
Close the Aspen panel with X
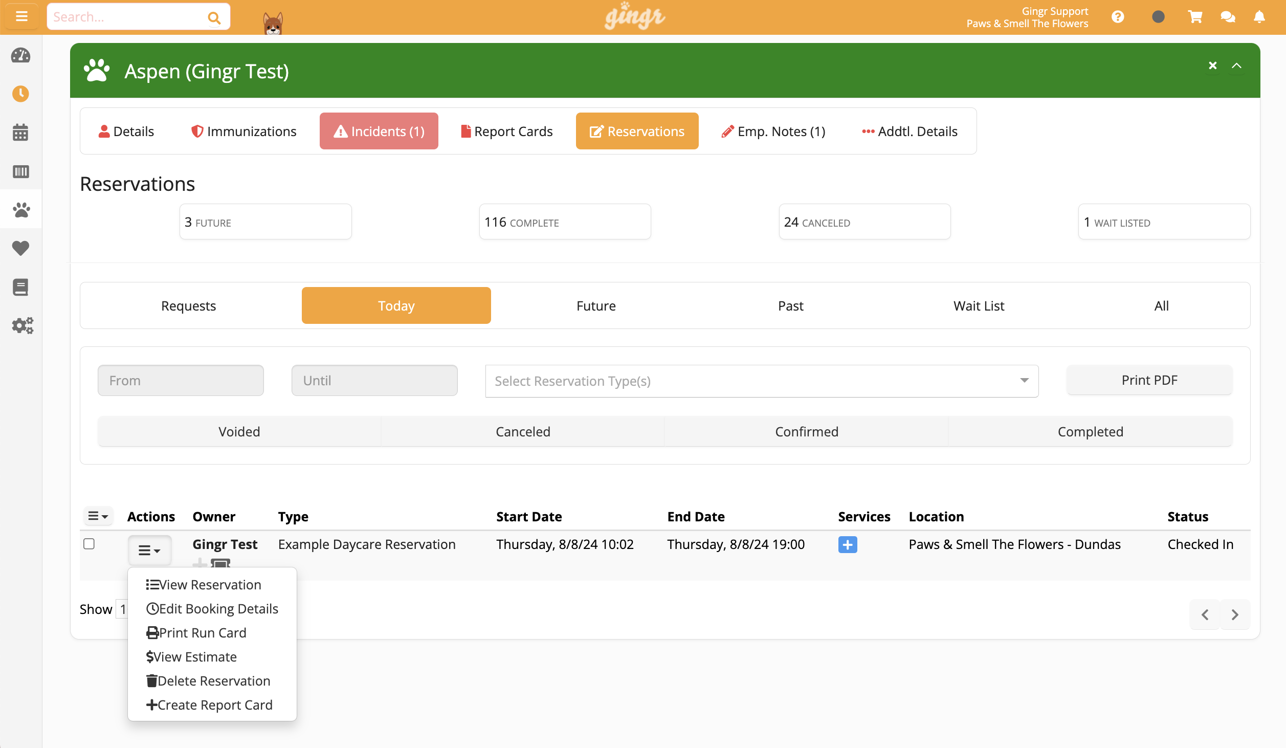[x=1212, y=65]
